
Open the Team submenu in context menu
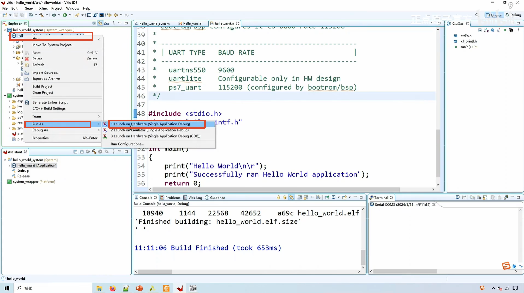pyautogui.click(x=63, y=116)
